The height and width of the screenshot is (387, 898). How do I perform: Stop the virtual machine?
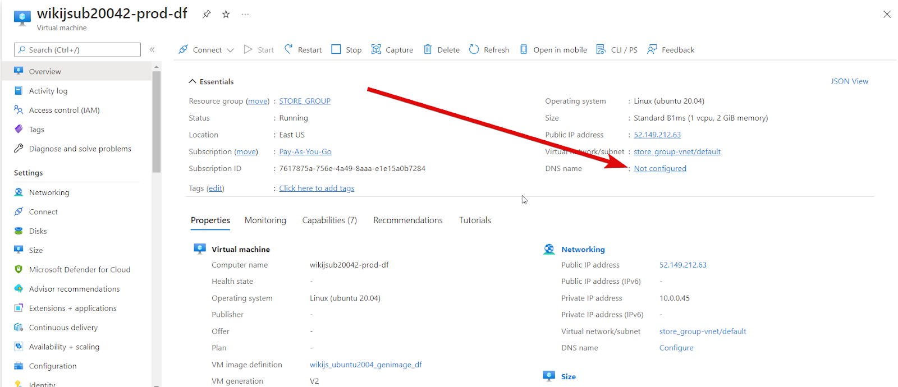tap(346, 49)
